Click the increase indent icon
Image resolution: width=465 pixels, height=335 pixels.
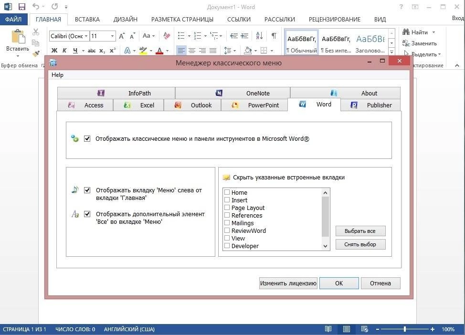tap(244, 36)
